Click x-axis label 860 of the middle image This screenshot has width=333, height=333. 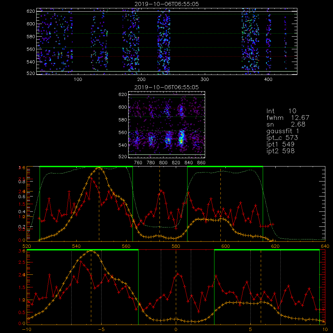(x=201, y=163)
